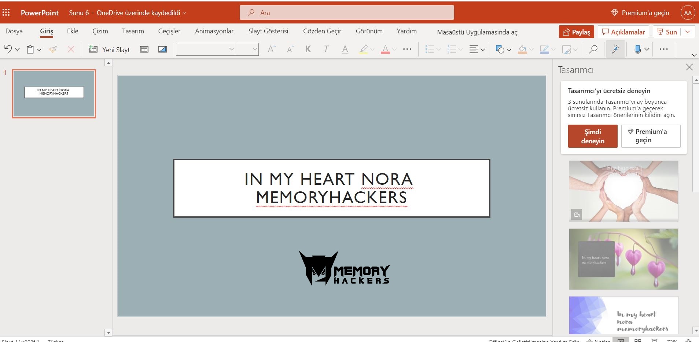Click the Arrange shape icon
Image resolution: width=699 pixels, height=342 pixels.
(x=567, y=49)
